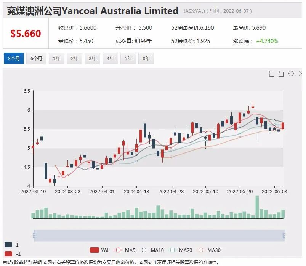Click the (ASX:YAL) ticker text in title
This screenshot has width=306, height=266.
pyautogui.click(x=194, y=11)
